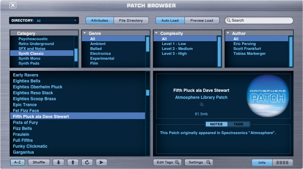Image resolution: width=303 pixels, height=169 pixels.
Task: Enable the Attributes view toggle
Action: 100,21
